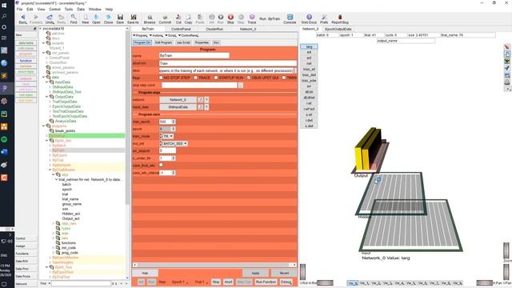Select the targ variable button in the network view
The height and width of the screenshot is (288, 512).
pos(309,46)
